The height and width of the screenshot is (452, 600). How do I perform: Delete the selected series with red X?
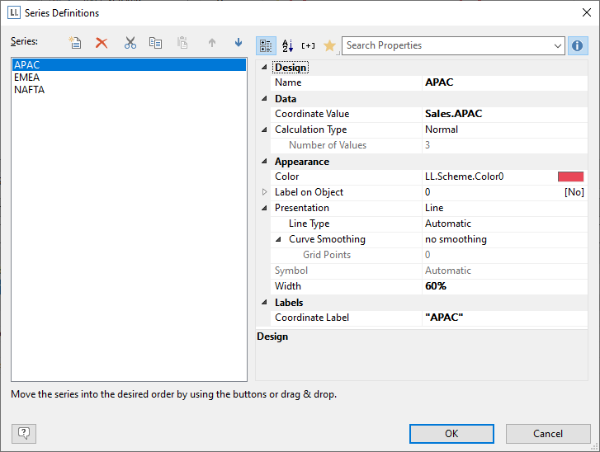tap(102, 43)
